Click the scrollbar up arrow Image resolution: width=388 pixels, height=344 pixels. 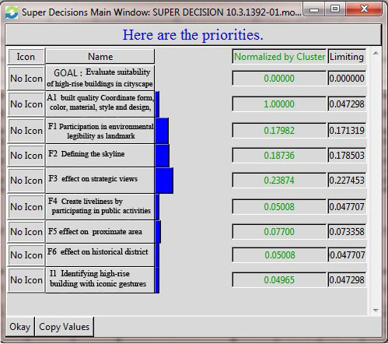point(376,53)
